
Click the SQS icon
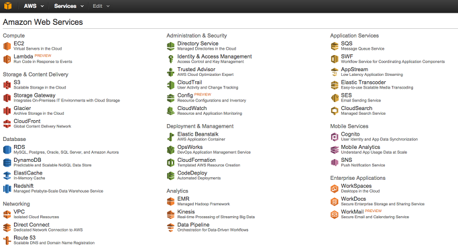pyautogui.click(x=335, y=46)
